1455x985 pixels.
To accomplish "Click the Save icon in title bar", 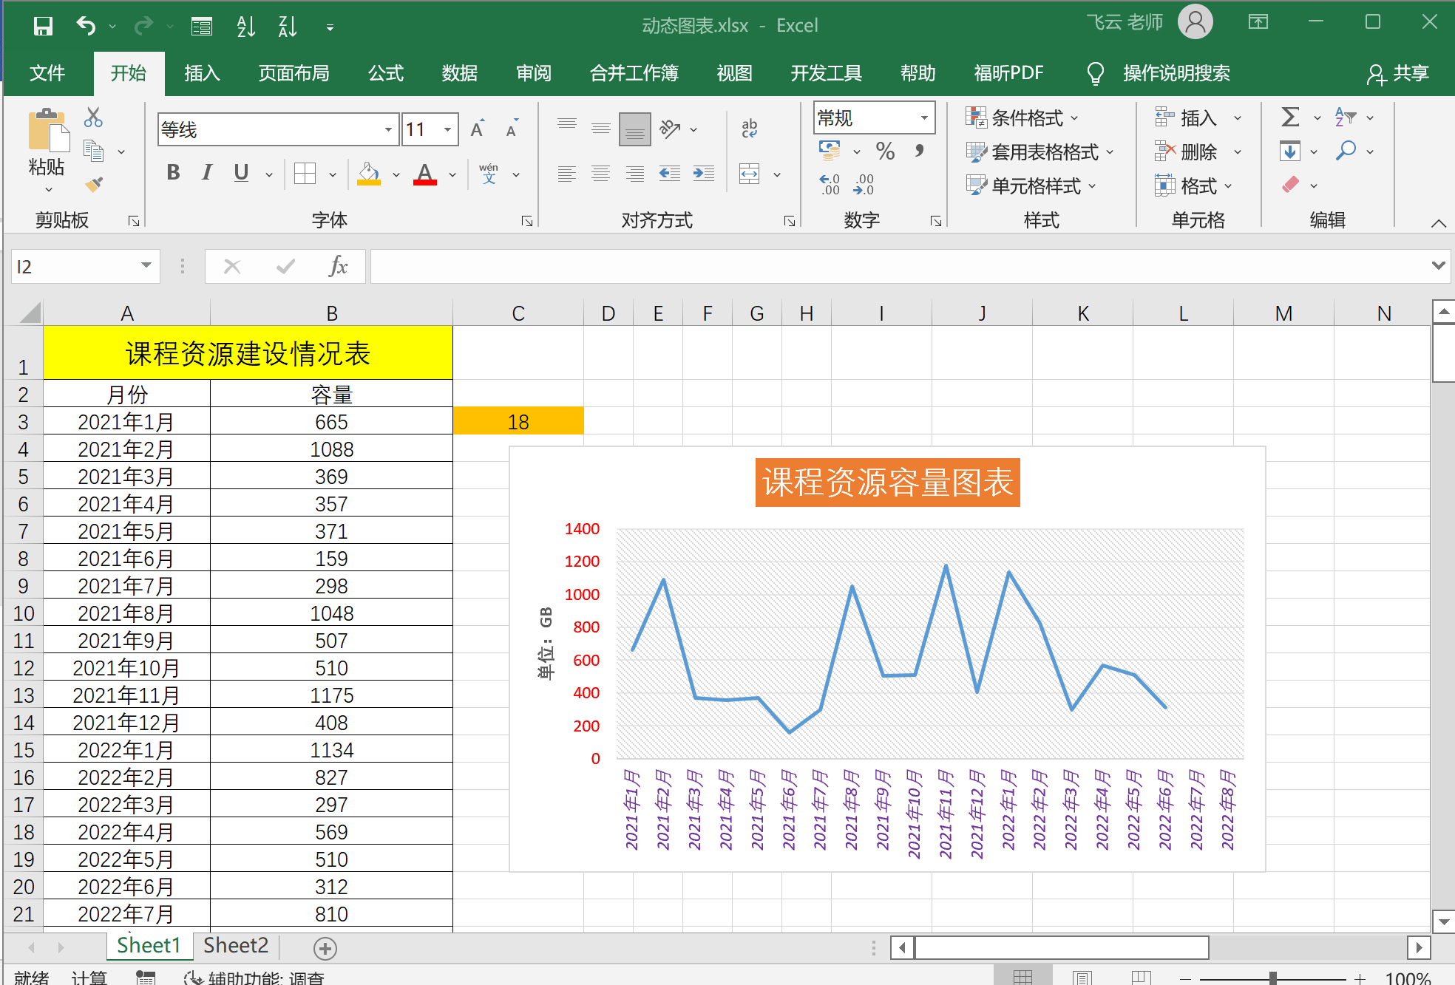I will (x=43, y=27).
